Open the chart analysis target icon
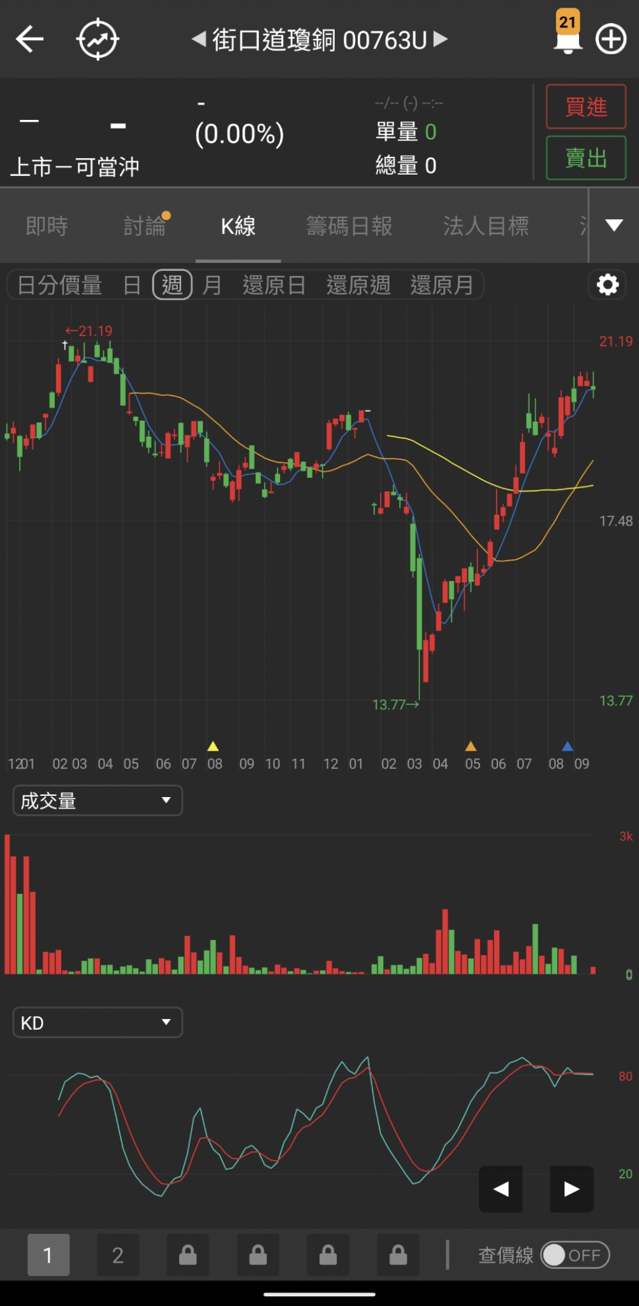Screen dimensions: 639x1306 pos(98,40)
